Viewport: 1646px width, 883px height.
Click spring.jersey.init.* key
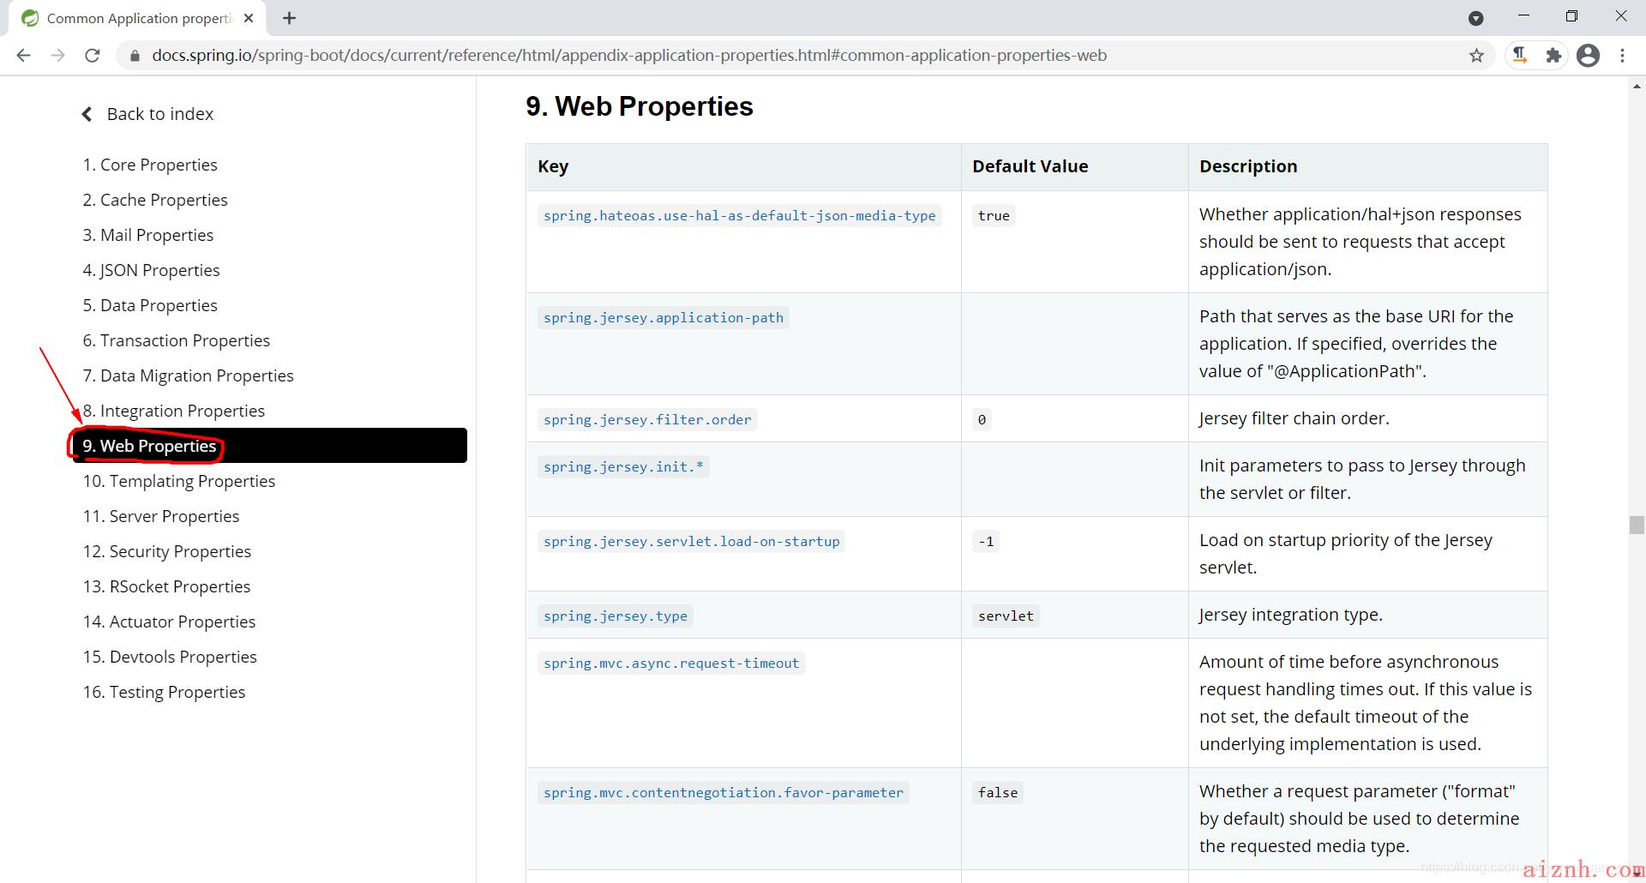(x=623, y=467)
